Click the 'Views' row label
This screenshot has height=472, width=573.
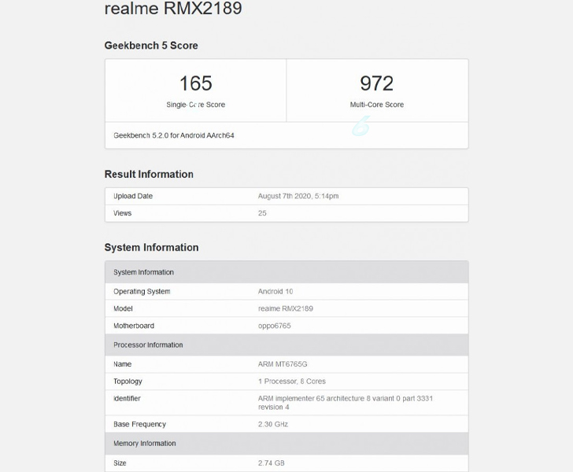[x=123, y=213]
